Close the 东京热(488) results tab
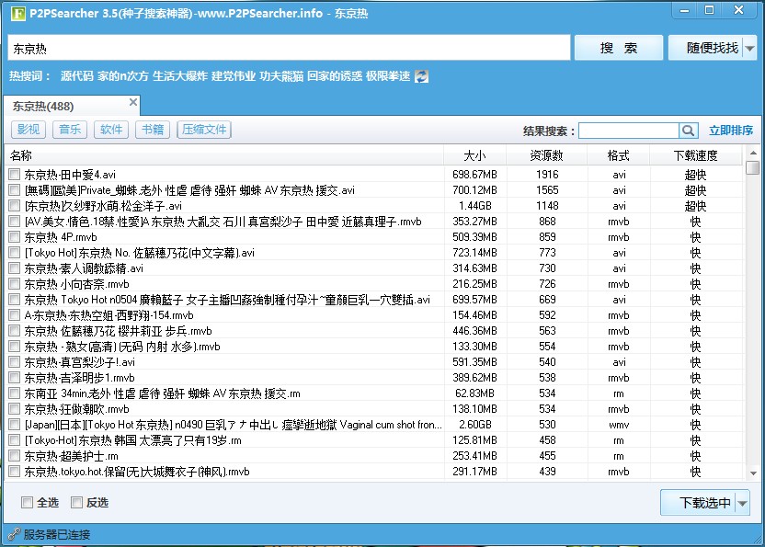Image resolution: width=765 pixels, height=547 pixels. tap(133, 102)
